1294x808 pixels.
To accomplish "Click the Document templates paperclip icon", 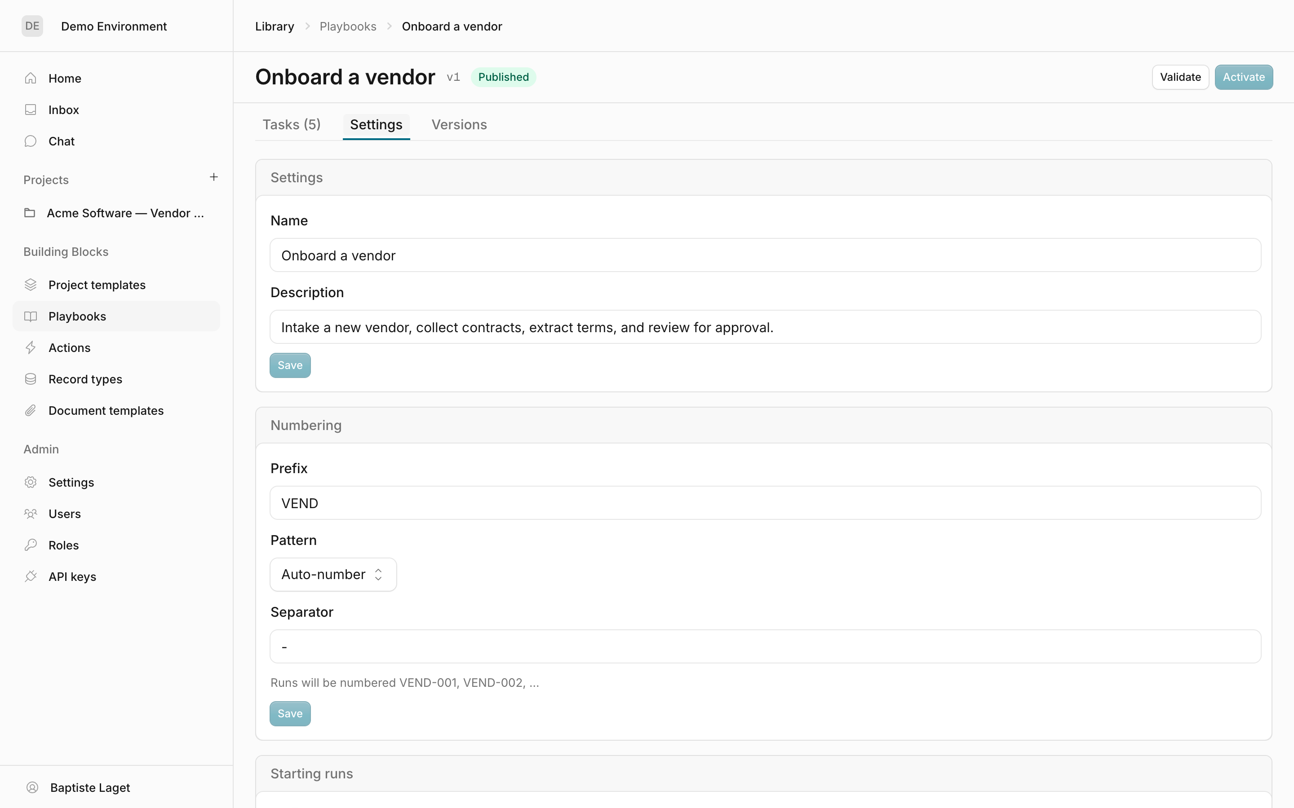I will click(31, 410).
